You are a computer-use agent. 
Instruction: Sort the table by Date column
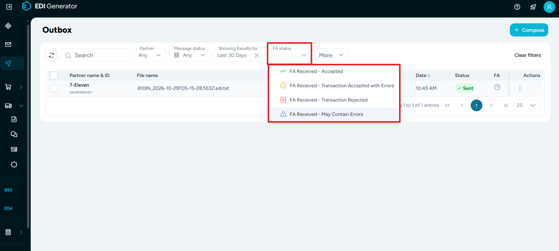[423, 75]
